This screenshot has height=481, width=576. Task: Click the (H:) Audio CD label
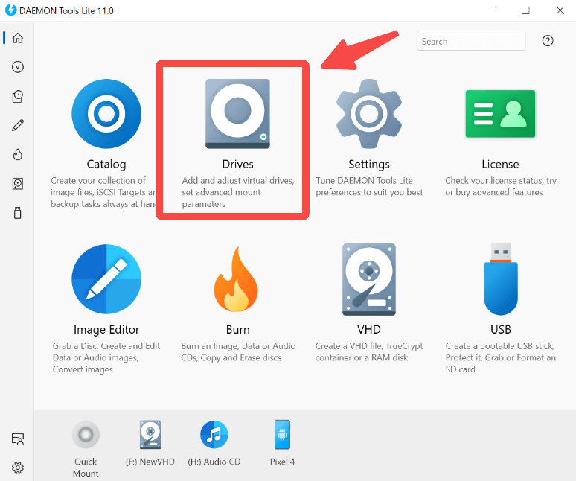click(x=214, y=462)
